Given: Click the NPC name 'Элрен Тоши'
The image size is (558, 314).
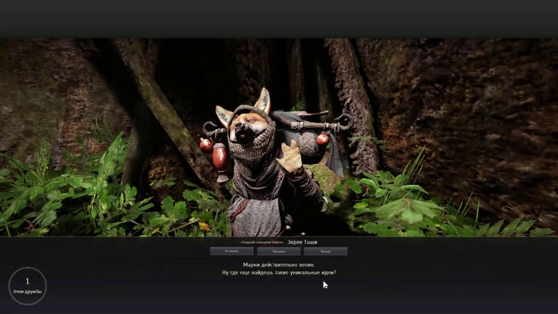Looking at the screenshot, I should tap(303, 242).
